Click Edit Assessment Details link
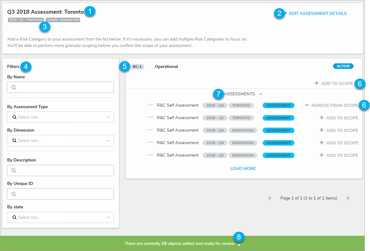This screenshot has width=370, height=251. coord(318,13)
